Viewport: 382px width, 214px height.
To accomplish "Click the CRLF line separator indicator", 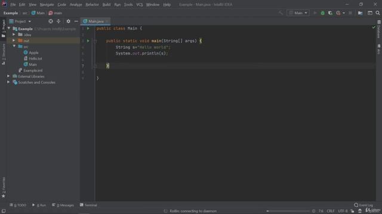I will (330, 211).
